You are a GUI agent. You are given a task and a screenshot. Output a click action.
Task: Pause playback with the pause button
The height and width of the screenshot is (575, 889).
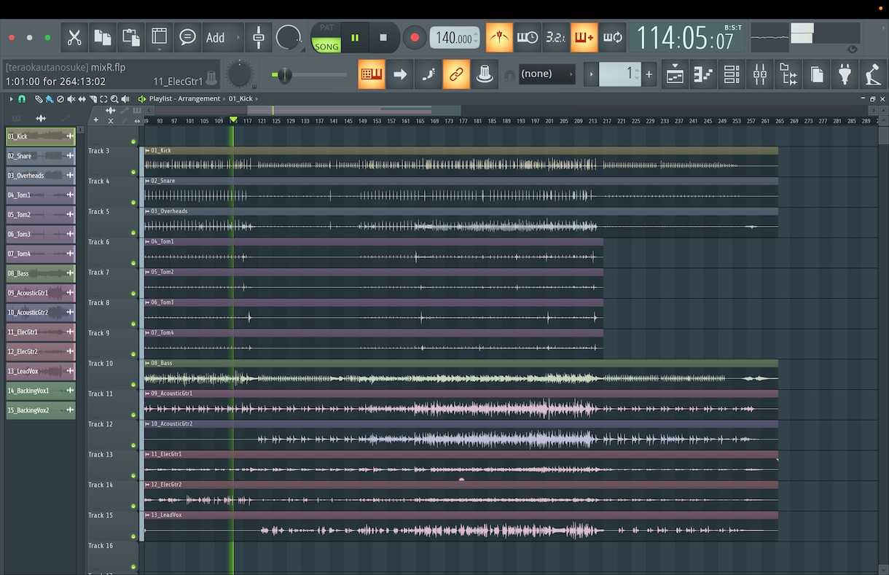click(355, 37)
